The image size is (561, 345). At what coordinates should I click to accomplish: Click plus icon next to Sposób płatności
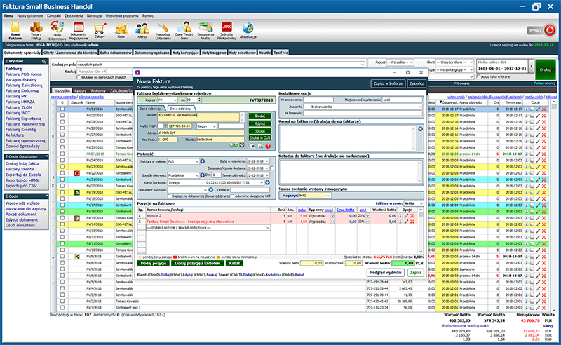(x=203, y=175)
